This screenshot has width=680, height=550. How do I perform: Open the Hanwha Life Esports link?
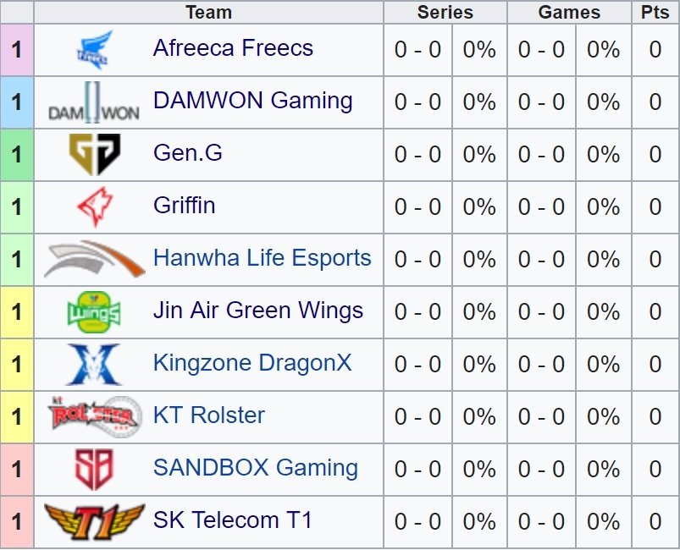[263, 258]
